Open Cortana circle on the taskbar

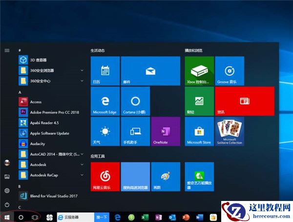(21, 217)
